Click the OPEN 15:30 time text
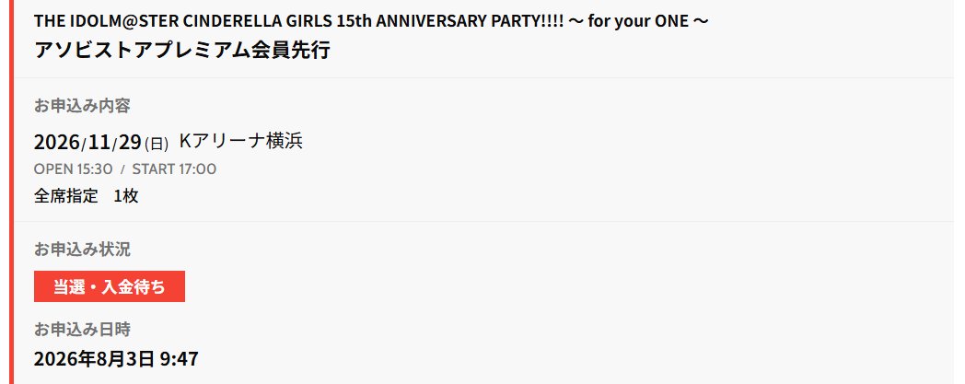The width and height of the screenshot is (965, 384). coord(74,169)
